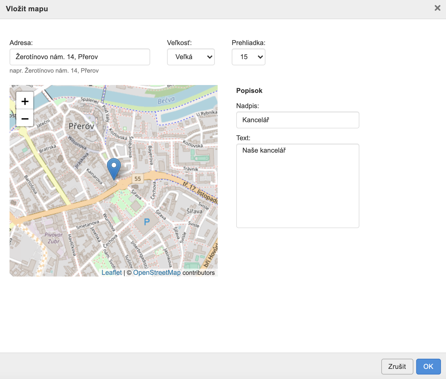Click inside the Text description area
This screenshot has height=379, width=446.
[x=298, y=186]
